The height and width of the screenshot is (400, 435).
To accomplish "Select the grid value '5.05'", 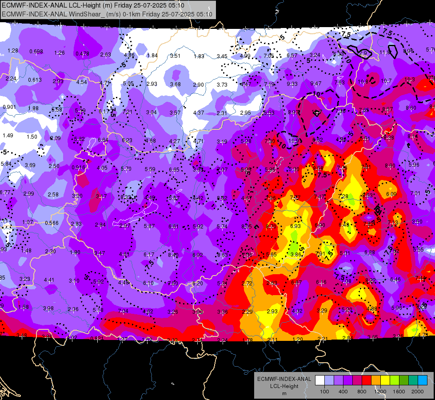I will click(128, 84).
